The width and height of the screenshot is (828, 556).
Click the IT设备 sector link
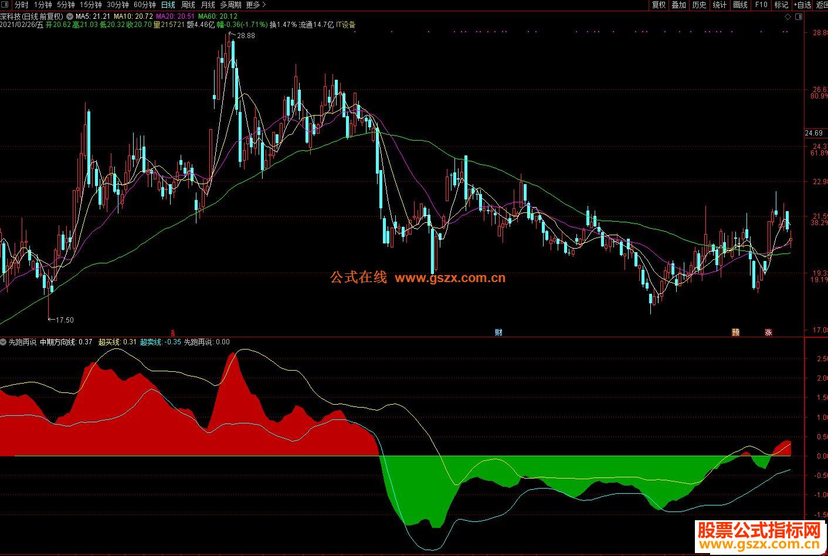(345, 25)
